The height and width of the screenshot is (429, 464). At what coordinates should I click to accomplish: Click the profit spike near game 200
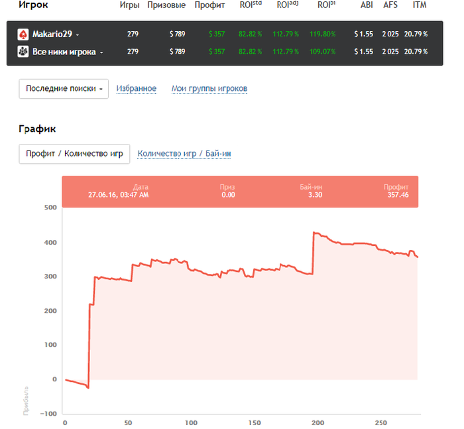pyautogui.click(x=314, y=233)
